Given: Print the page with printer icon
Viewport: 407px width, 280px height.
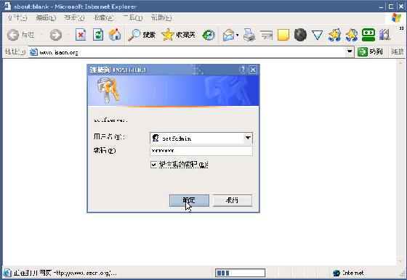Looking at the screenshot, I should pos(249,35).
